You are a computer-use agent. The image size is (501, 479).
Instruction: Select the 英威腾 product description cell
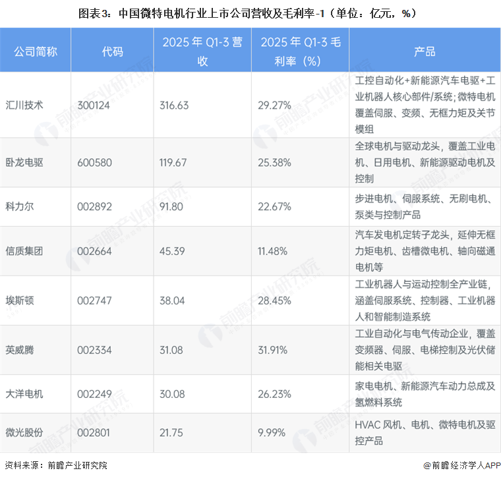pyautogui.click(x=425, y=350)
